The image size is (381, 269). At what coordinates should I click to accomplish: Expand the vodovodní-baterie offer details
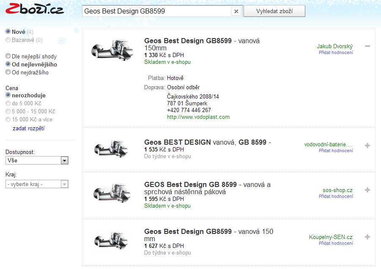(x=367, y=145)
